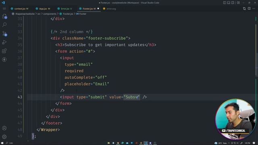Open the weather widget showing Rain
This screenshot has width=258, height=145.
221,143
